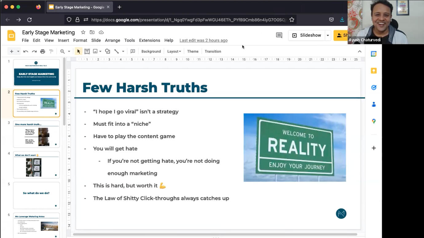Click the Print icon
The image size is (424, 238).
[x=43, y=51]
